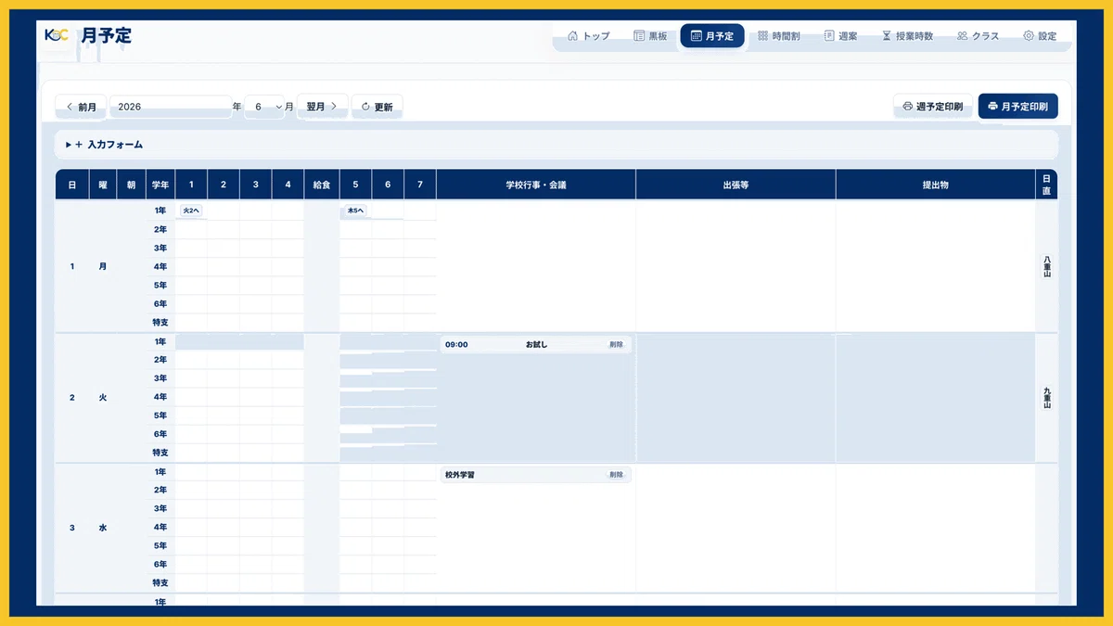Click the 学年 column header
This screenshot has height=626, width=1113.
tap(160, 185)
